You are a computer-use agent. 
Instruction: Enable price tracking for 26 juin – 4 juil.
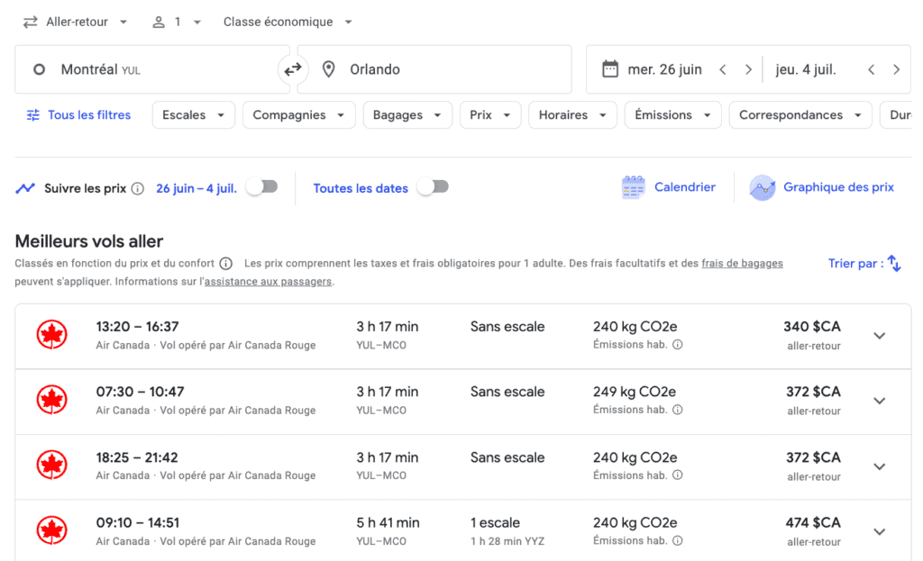click(x=262, y=187)
